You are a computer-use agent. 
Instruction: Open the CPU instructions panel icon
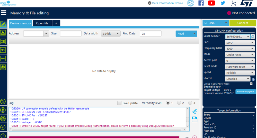[3, 50]
